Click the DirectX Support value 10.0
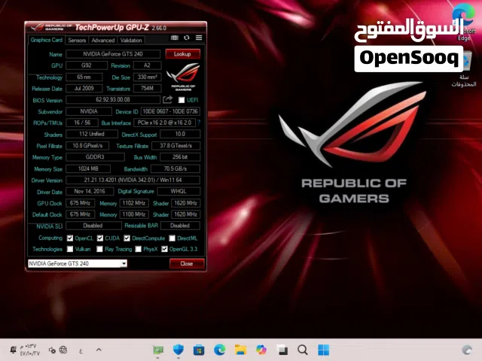This screenshot has width=482, height=361. (180, 134)
